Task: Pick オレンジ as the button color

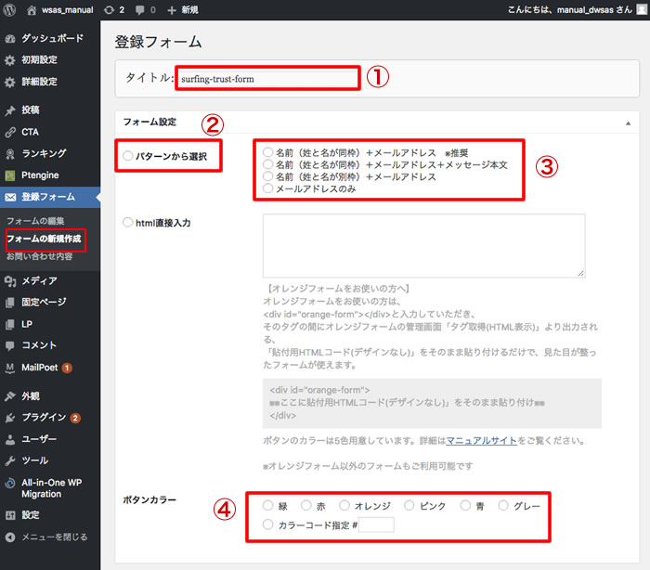Action: 318,506
